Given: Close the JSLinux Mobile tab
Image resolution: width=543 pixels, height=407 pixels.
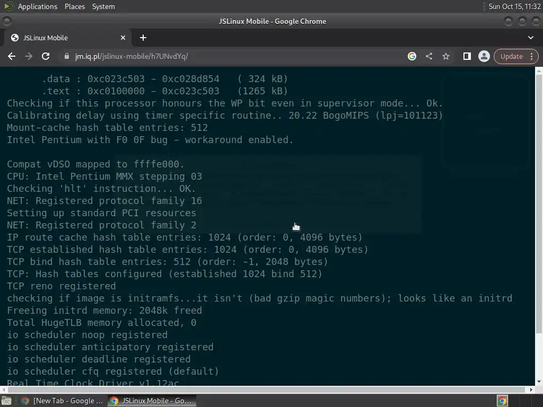Looking at the screenshot, I should click(123, 38).
